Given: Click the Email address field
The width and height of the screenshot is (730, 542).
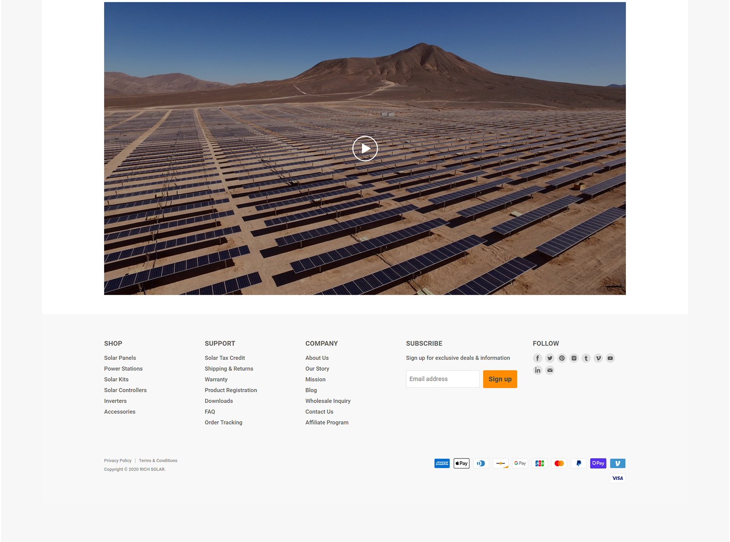Looking at the screenshot, I should click(443, 379).
